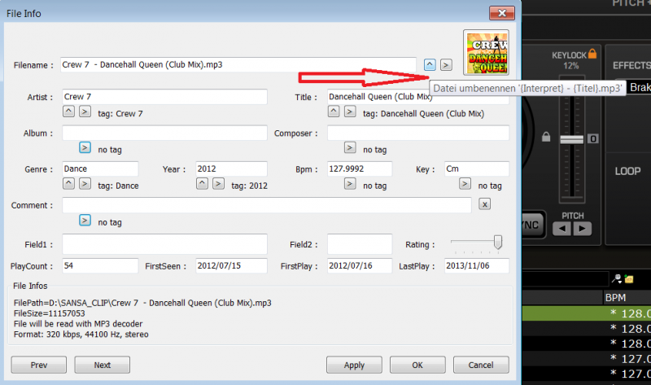Close the File Info dialog
Screen dimensions: 651x385
[502, 13]
